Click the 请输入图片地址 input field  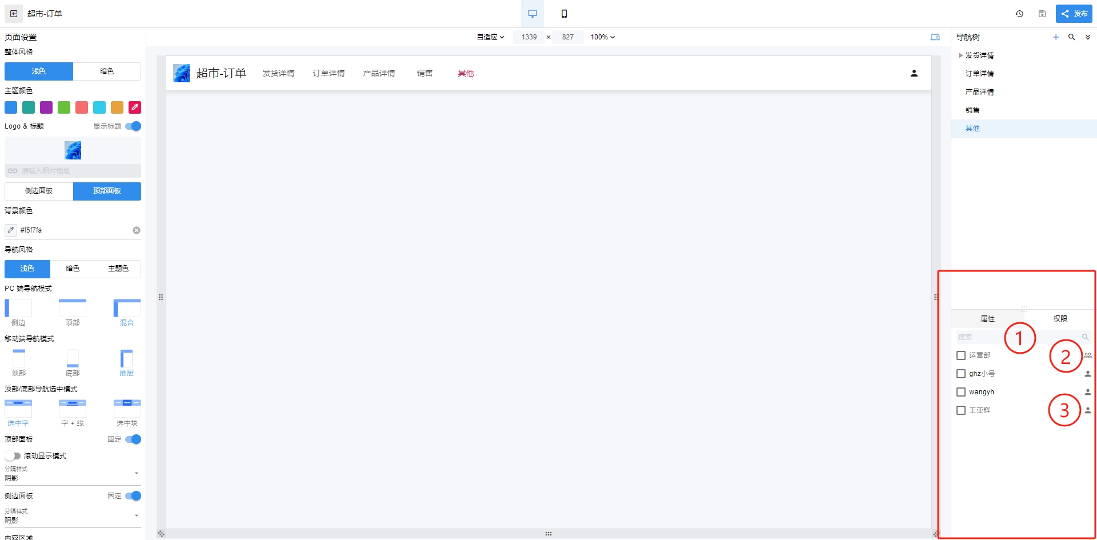(73, 171)
